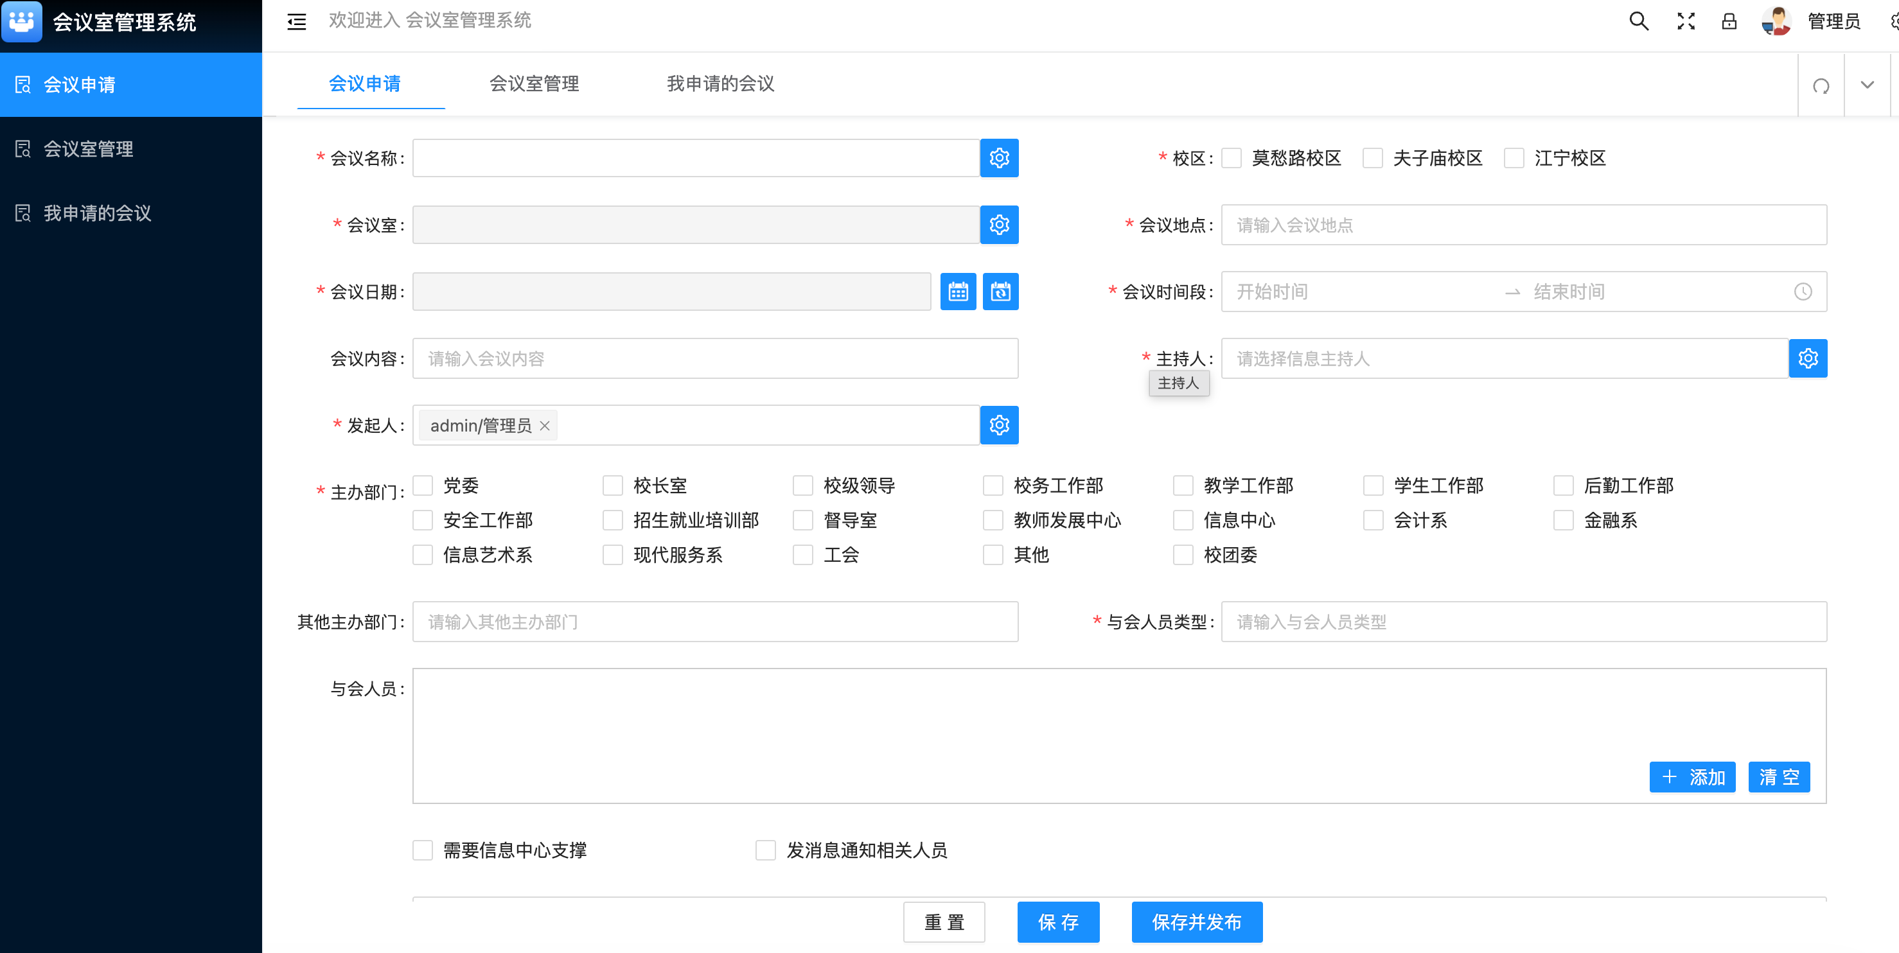1899x953 pixels.
Task: Click the clock icon in 会议时间段
Action: pyautogui.click(x=1803, y=292)
